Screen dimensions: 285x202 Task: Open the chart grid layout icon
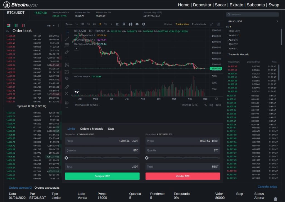pyautogui.click(x=218, y=24)
